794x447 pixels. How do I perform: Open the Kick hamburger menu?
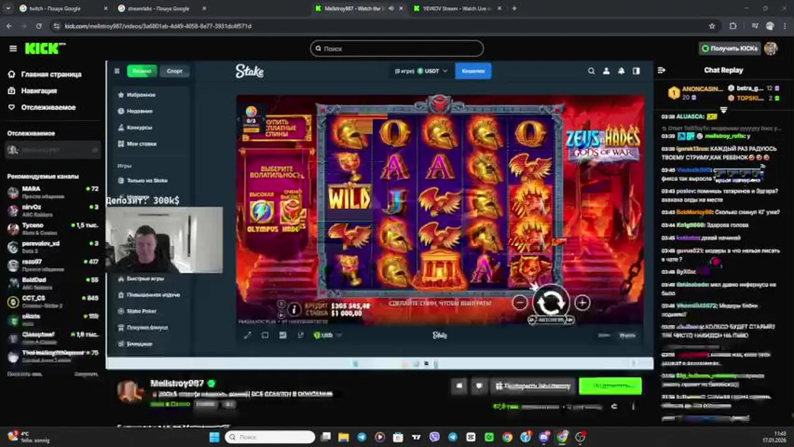[13, 48]
